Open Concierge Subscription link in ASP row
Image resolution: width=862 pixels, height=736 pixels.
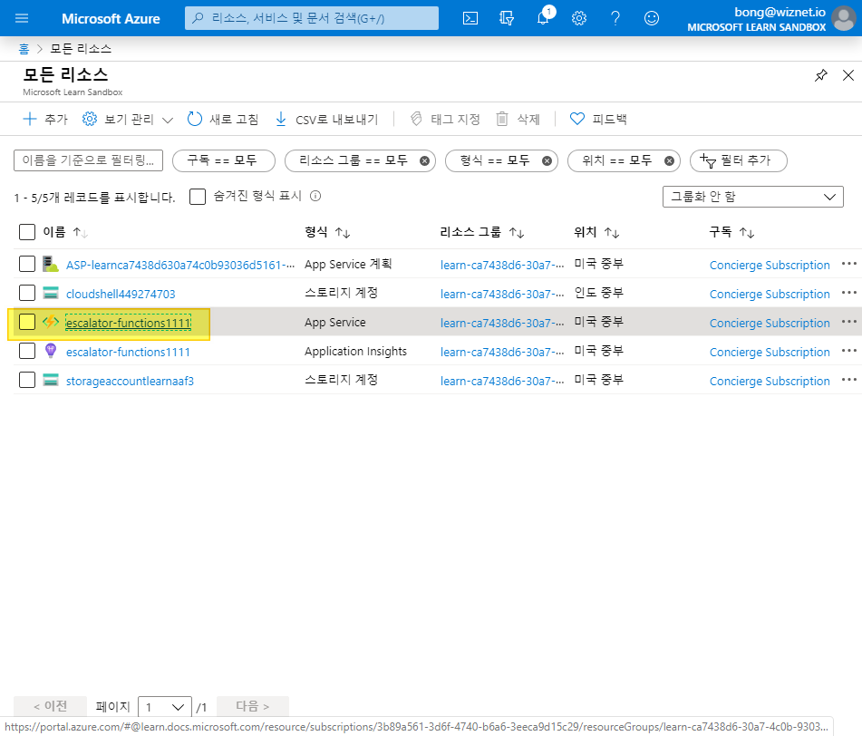click(x=770, y=265)
